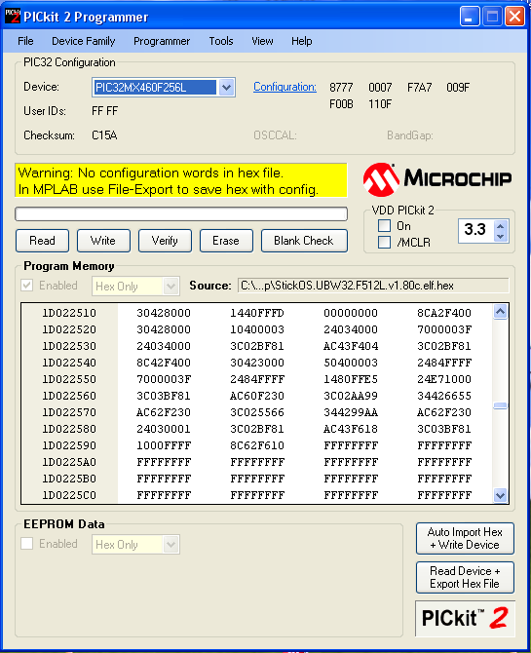Image resolution: width=531 pixels, height=653 pixels.
Task: Minimize the PICkit 2 Programmer window
Action: click(x=470, y=18)
